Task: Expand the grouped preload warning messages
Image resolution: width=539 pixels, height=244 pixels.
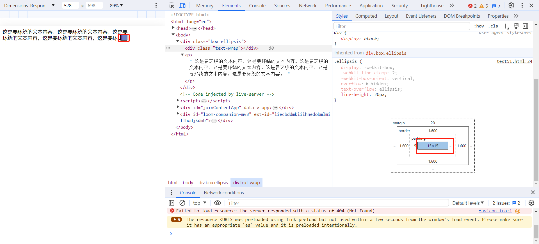Action: [x=176, y=220]
